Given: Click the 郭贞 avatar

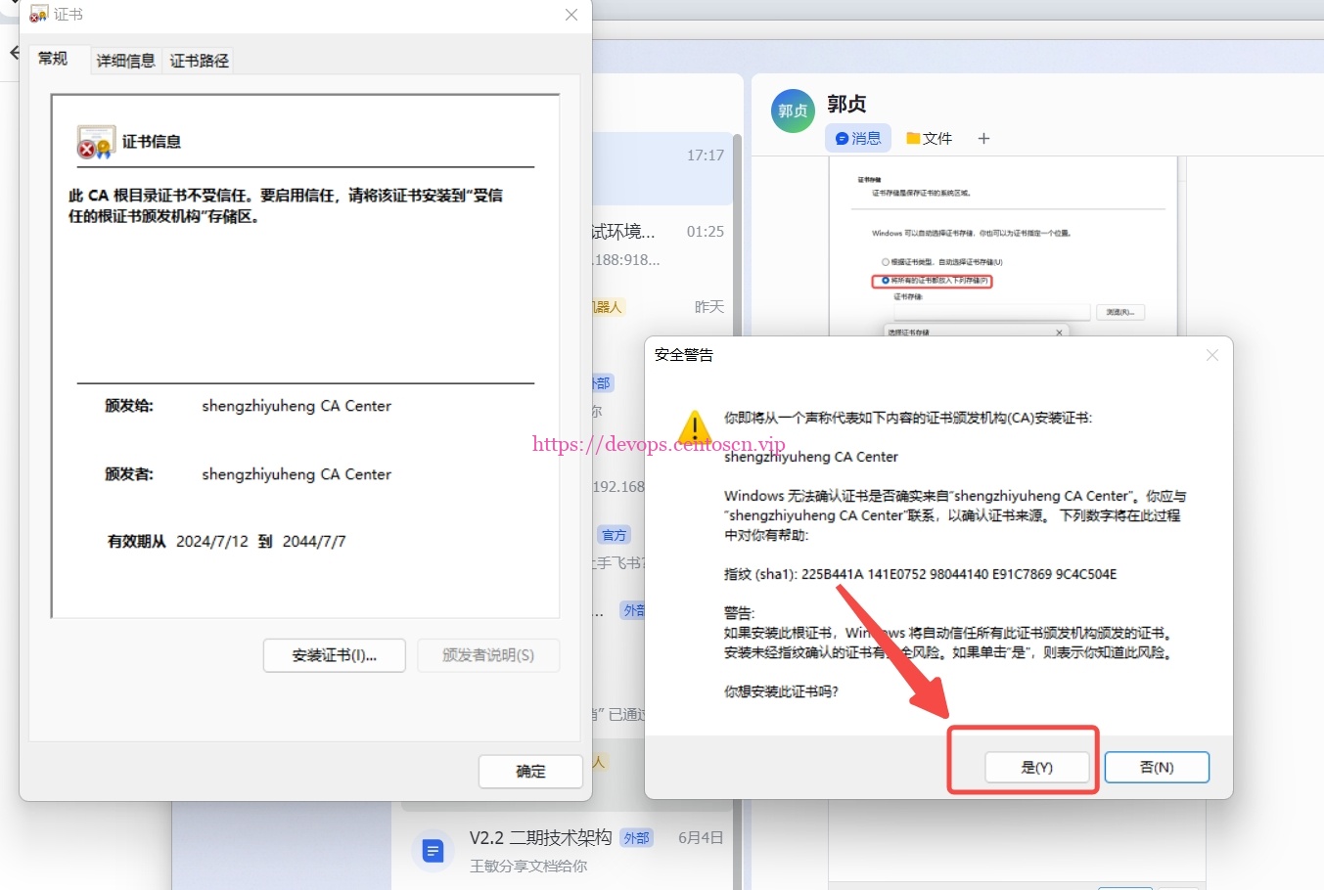Looking at the screenshot, I should pyautogui.click(x=793, y=111).
